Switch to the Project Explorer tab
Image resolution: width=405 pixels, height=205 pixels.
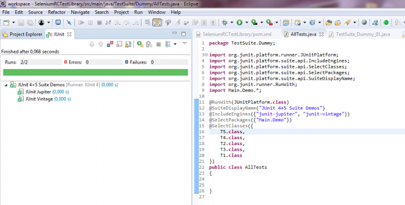pos(23,34)
